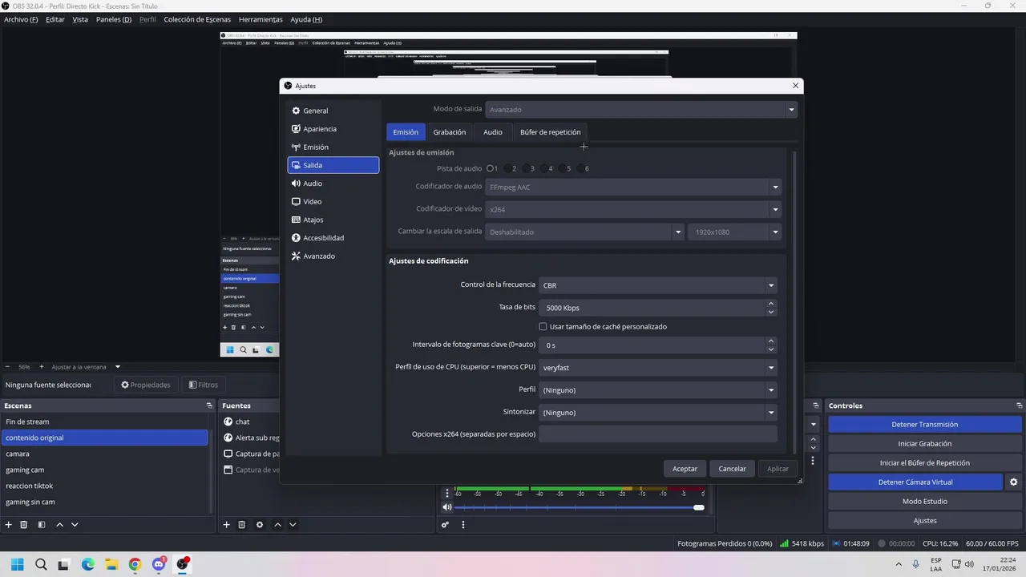Click Detener Transmisión button
This screenshot has width=1026, height=577.
click(924, 425)
